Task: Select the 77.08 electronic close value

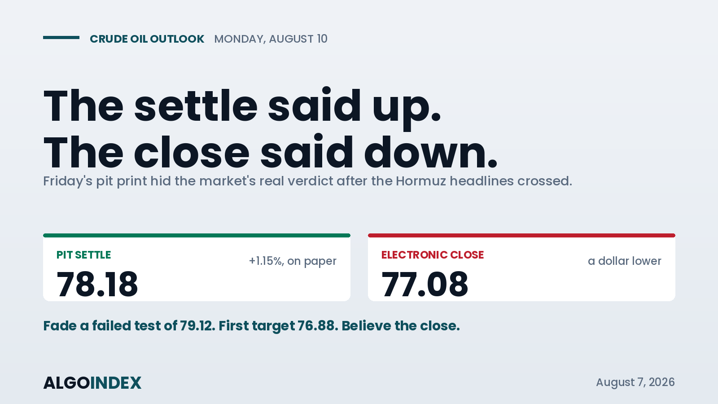Action: tap(425, 284)
